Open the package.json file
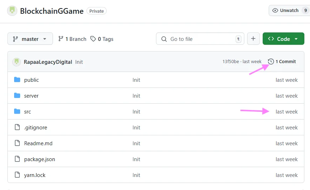Image resolution: width=310 pixels, height=190 pixels. point(40,159)
